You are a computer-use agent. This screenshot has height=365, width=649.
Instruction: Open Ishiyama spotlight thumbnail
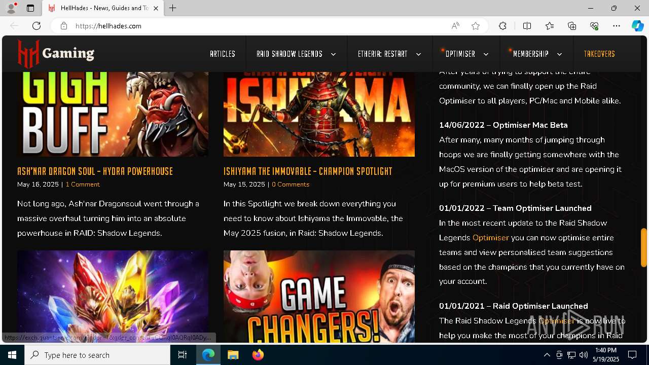click(x=319, y=114)
